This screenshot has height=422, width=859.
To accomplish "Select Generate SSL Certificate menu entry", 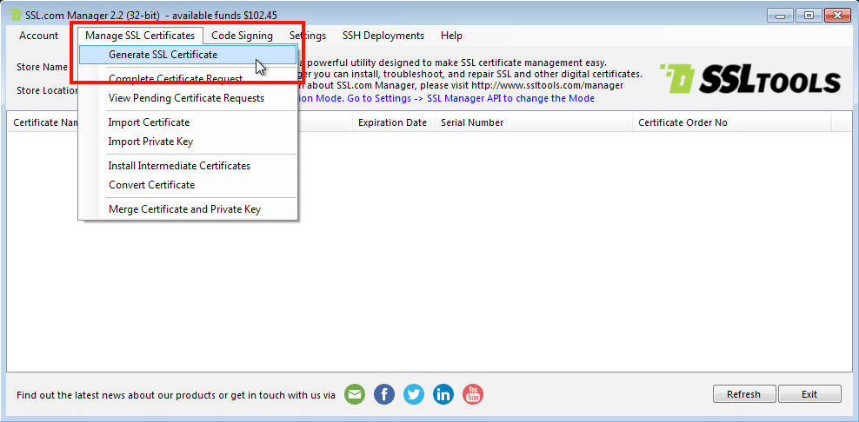I will [x=163, y=55].
